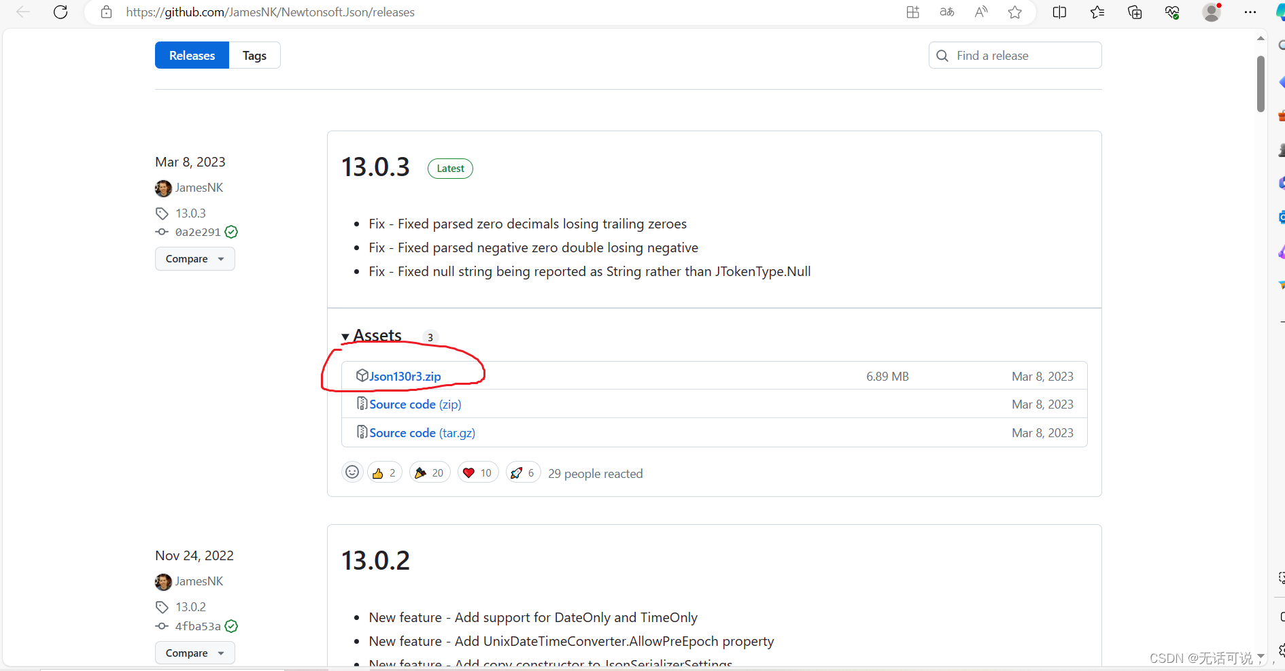The height and width of the screenshot is (671, 1285).
Task: Click JamesNK avatar under Nov 24, 2022
Action: tap(163, 582)
